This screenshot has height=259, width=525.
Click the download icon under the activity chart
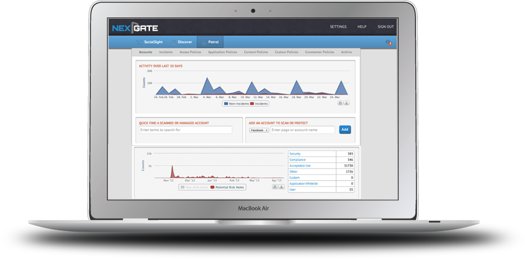pos(346,103)
